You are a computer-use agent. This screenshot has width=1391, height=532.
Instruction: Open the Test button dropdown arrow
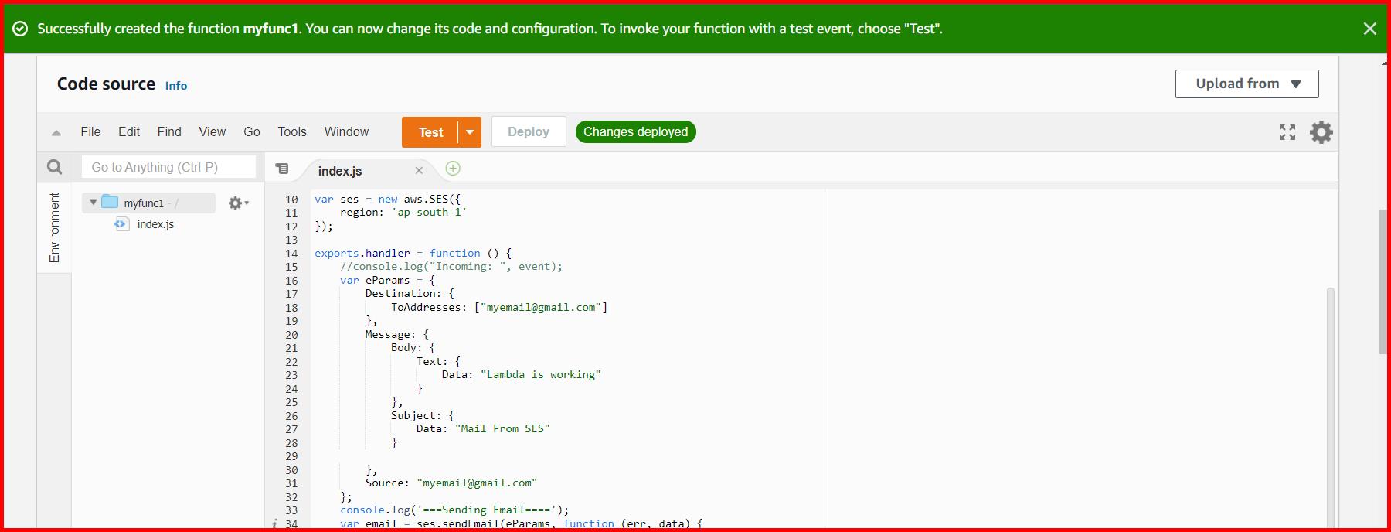[470, 132]
